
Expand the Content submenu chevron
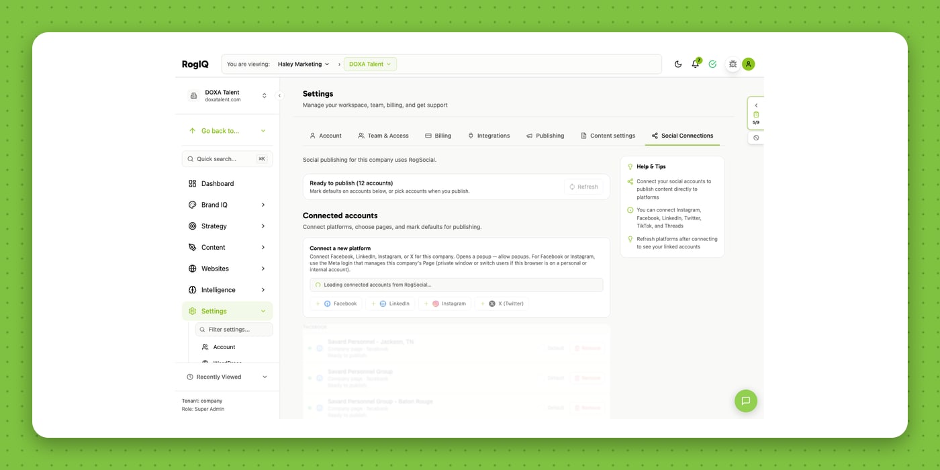263,247
